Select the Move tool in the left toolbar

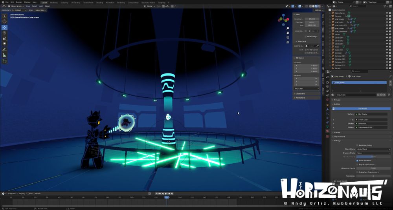(x=4, y=27)
